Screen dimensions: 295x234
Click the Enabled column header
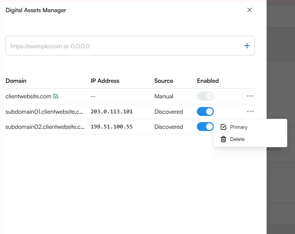point(208,81)
